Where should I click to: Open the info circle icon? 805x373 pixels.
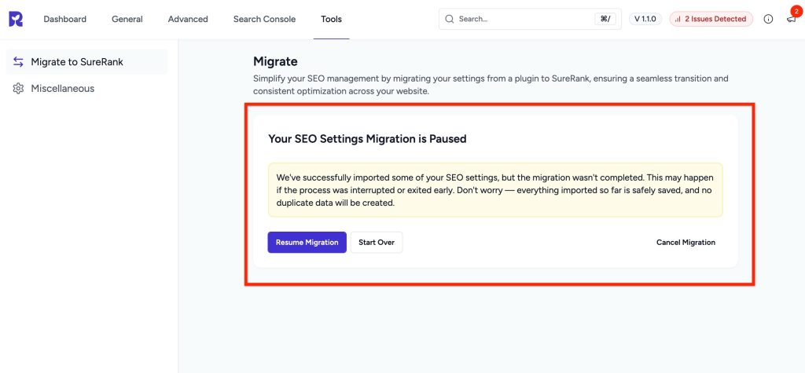point(768,19)
